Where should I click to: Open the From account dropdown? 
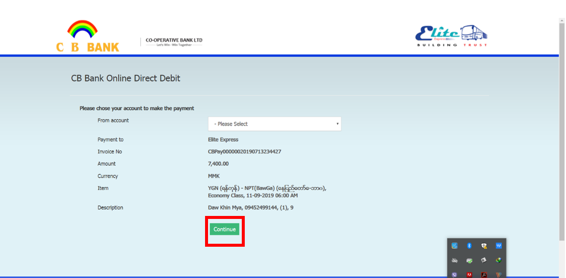click(274, 124)
